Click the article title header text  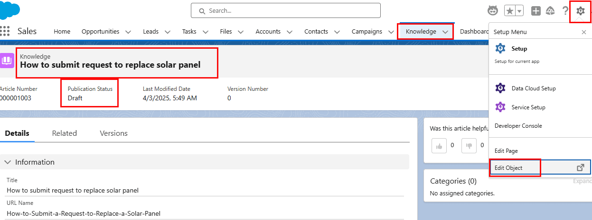click(x=110, y=65)
